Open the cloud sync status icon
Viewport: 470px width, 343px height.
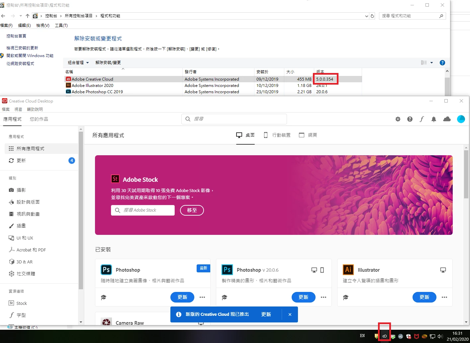[447, 119]
